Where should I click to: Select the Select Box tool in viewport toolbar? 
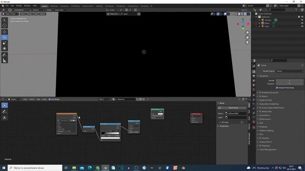(x=4, y=20)
